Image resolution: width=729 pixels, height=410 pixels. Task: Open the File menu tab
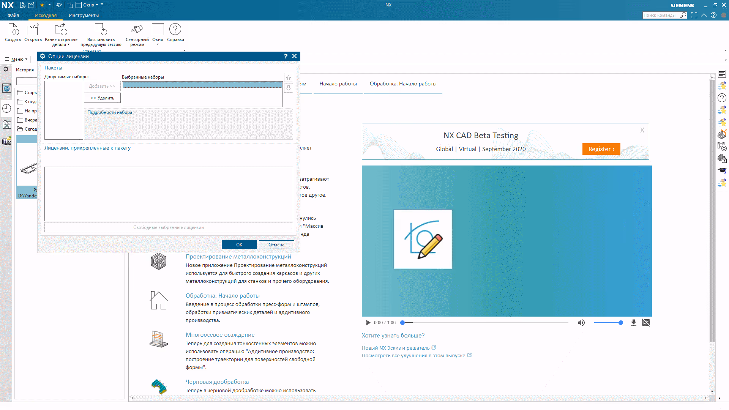click(x=13, y=16)
